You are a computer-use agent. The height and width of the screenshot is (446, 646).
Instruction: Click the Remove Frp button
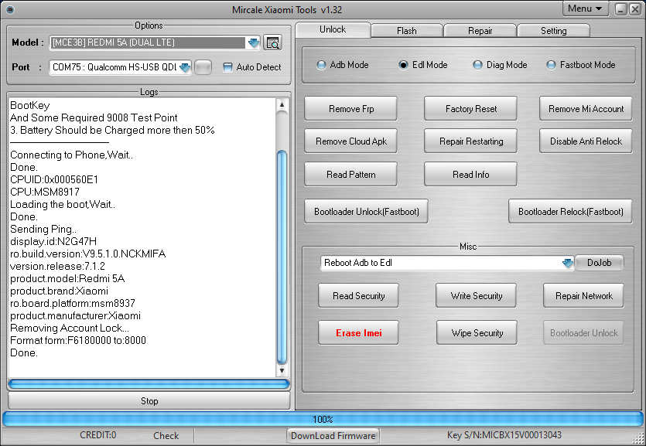(351, 109)
